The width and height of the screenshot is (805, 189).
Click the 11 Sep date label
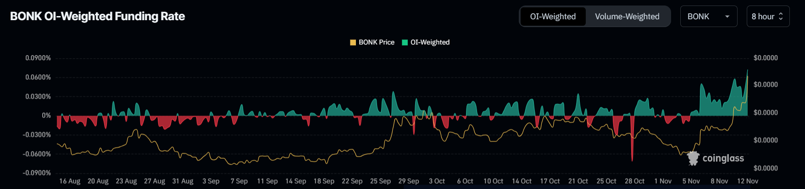(x=267, y=181)
